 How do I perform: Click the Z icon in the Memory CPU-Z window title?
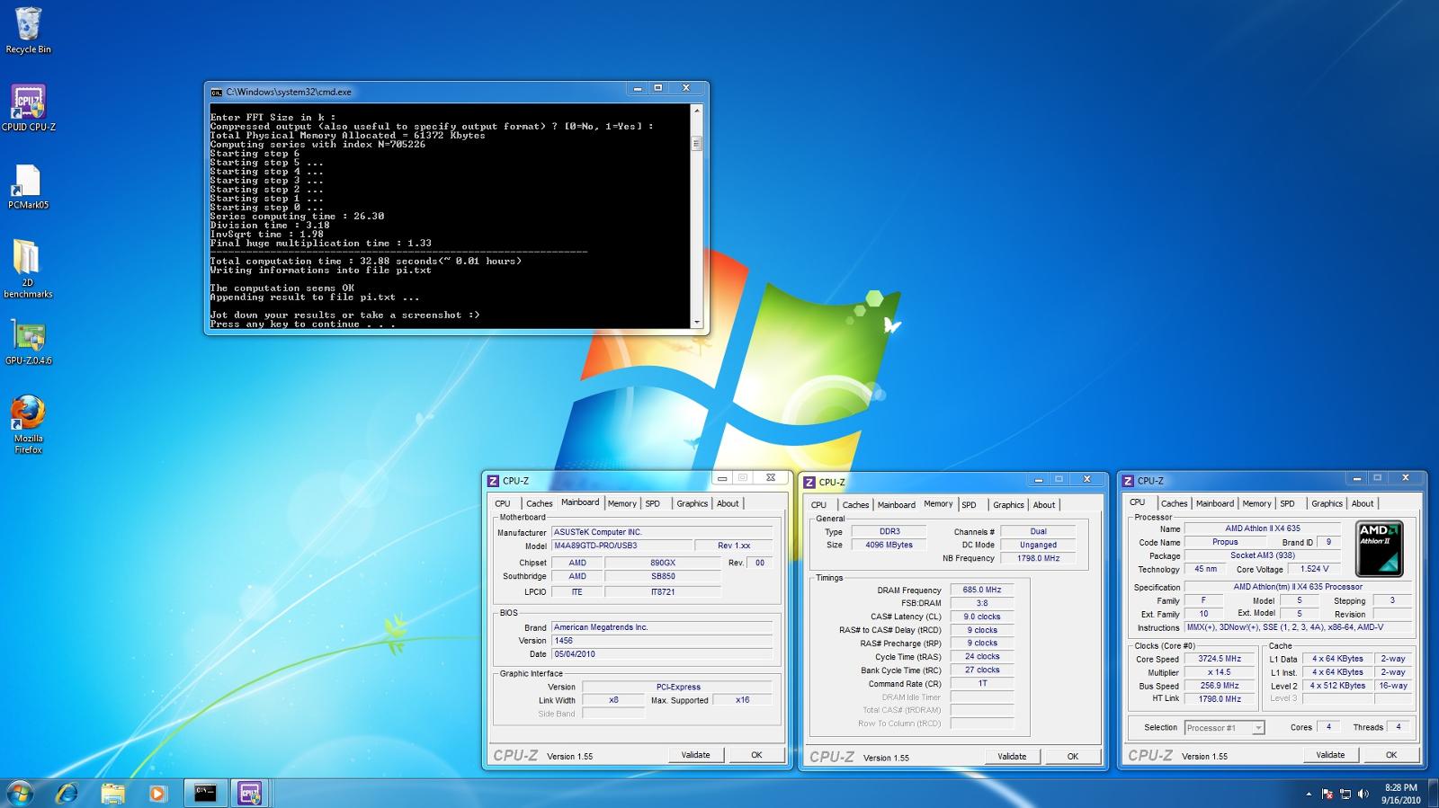[x=809, y=483]
